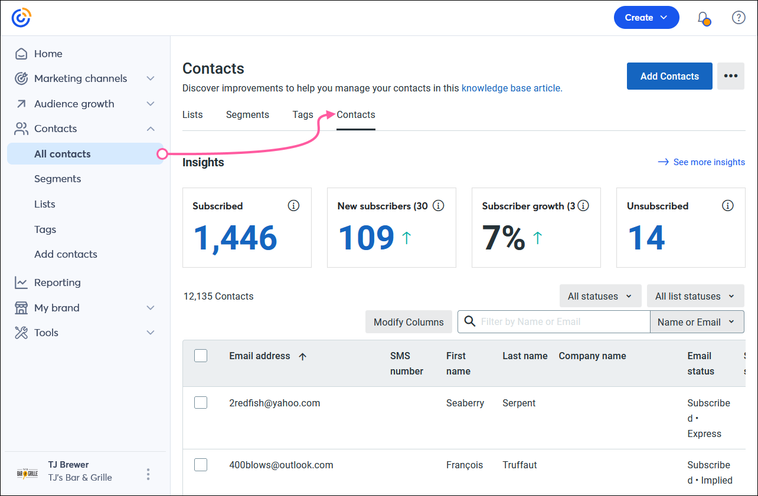Open All contacts in sidebar

(x=85, y=154)
